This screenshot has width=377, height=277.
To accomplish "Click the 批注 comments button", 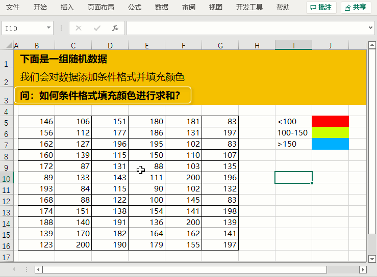I will point(321,8).
